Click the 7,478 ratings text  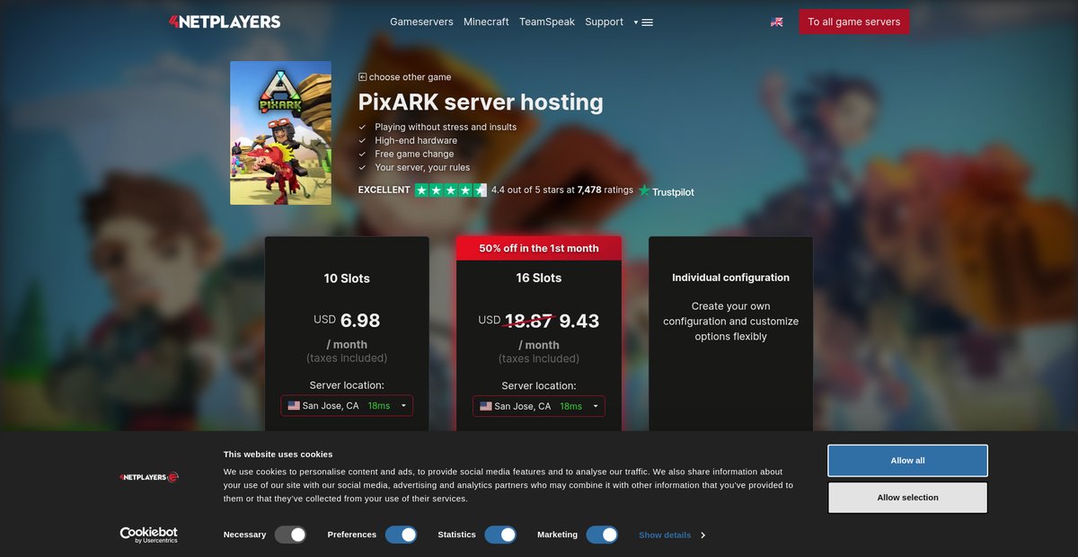pyautogui.click(x=605, y=190)
